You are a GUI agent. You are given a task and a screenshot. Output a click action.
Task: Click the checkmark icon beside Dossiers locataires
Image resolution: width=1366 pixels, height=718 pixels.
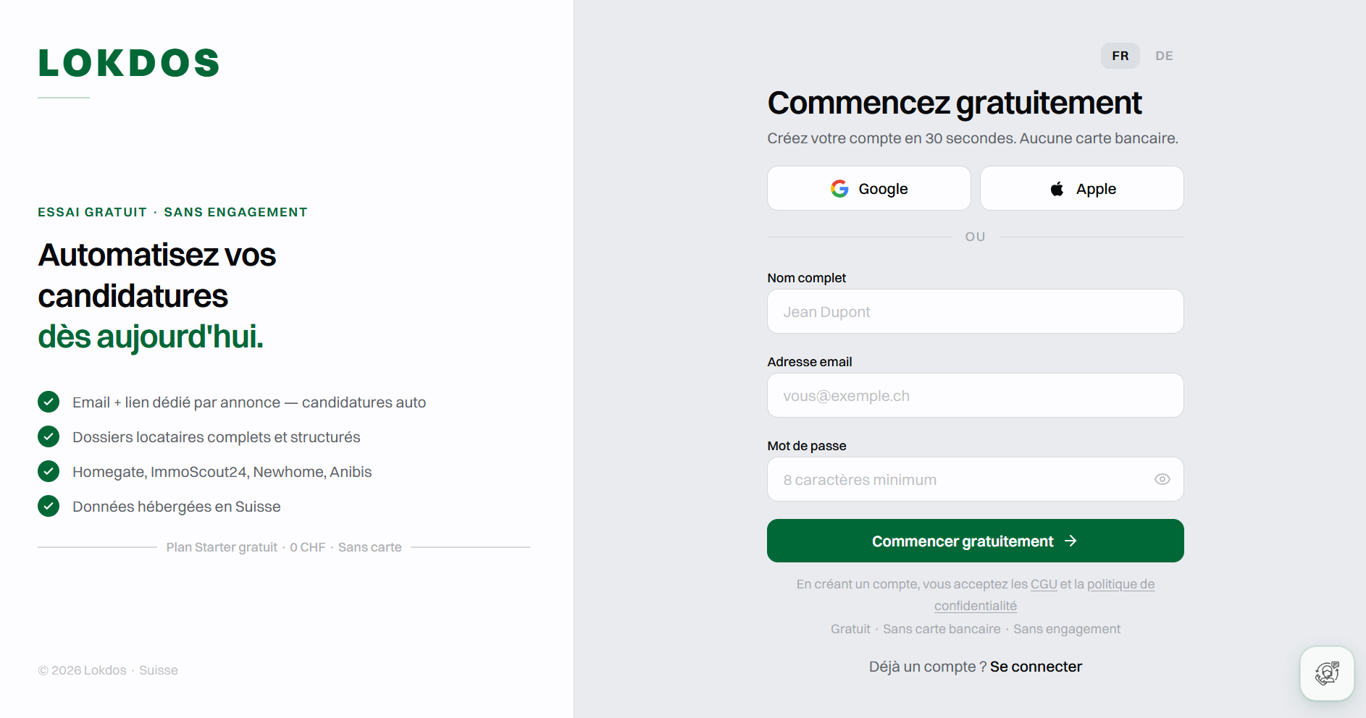click(x=49, y=436)
